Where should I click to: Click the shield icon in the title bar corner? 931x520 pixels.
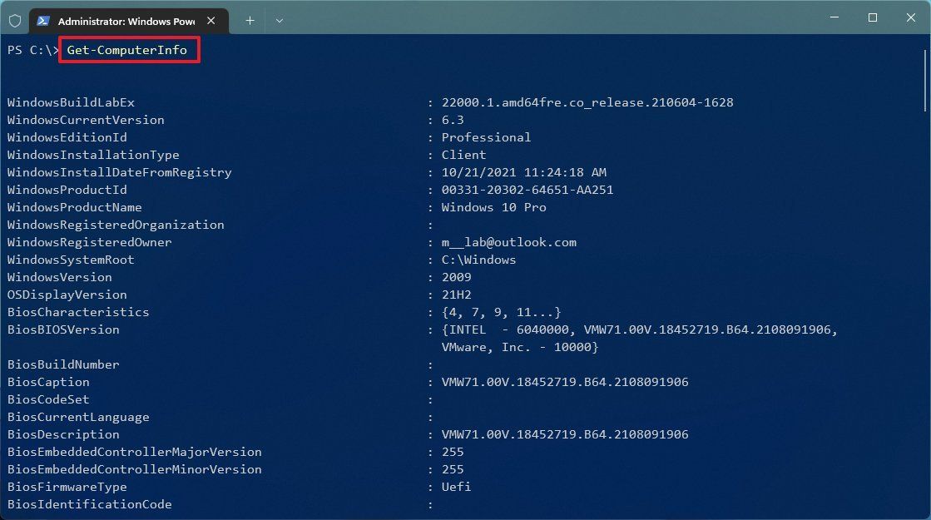pyautogui.click(x=14, y=20)
